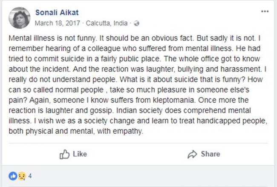Image resolution: width=277 pixels, height=187 pixels.
Task: Click the Share arrow icon
Action: 192,154
